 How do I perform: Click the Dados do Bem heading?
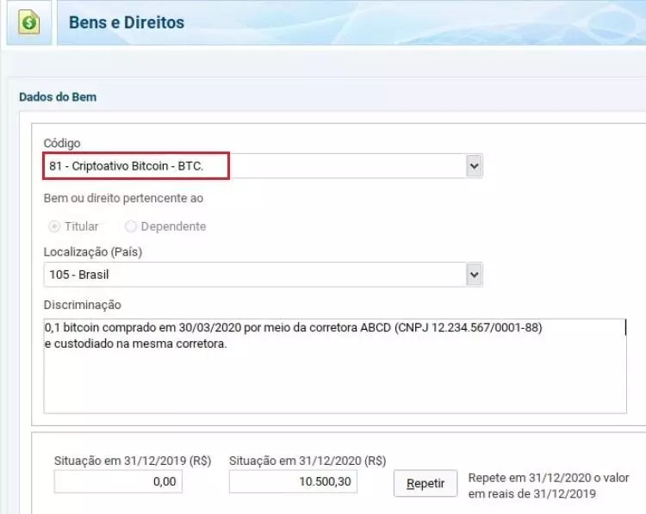point(58,96)
